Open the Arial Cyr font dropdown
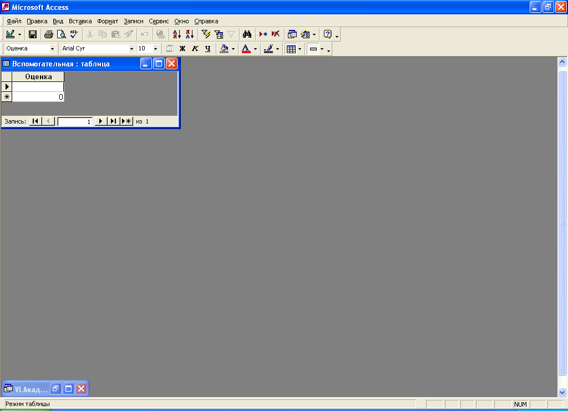 click(131, 49)
